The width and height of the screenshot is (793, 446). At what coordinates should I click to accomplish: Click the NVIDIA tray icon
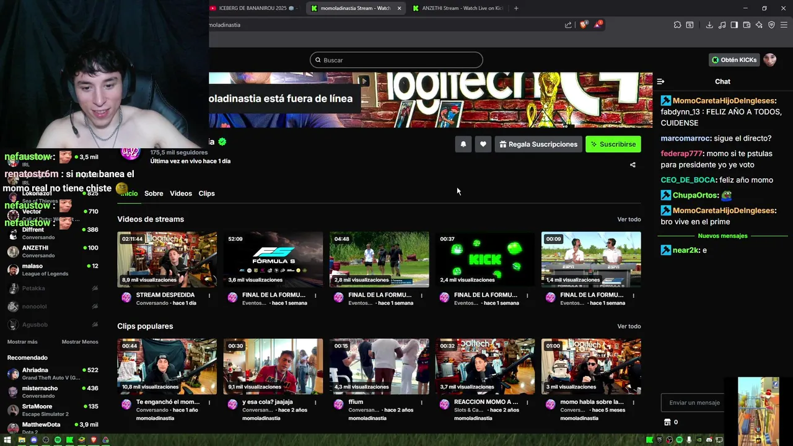(699, 440)
